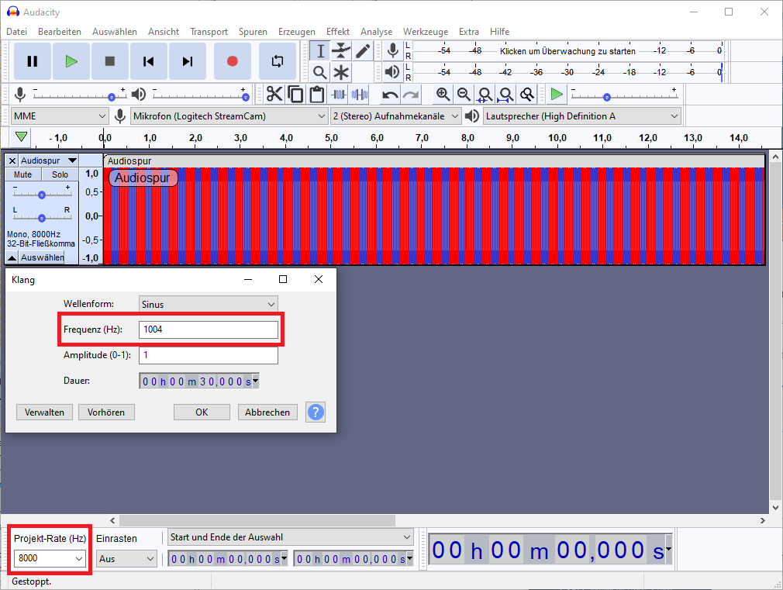The image size is (783, 590).
Task: Click the red Record button
Action: click(232, 61)
